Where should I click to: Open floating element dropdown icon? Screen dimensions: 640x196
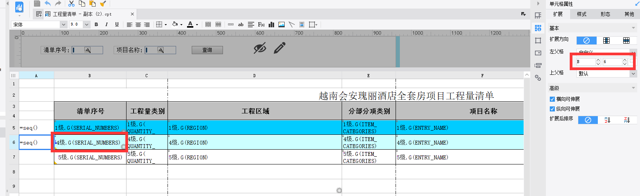(313, 25)
